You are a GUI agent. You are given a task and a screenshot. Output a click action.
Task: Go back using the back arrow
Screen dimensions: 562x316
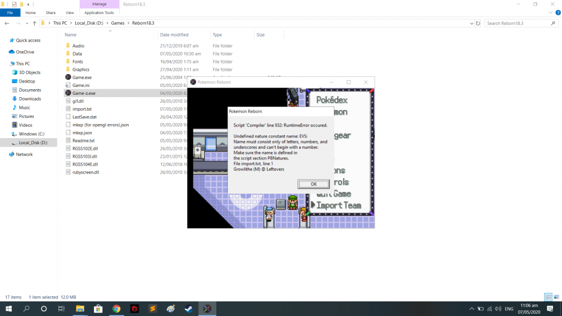7,23
